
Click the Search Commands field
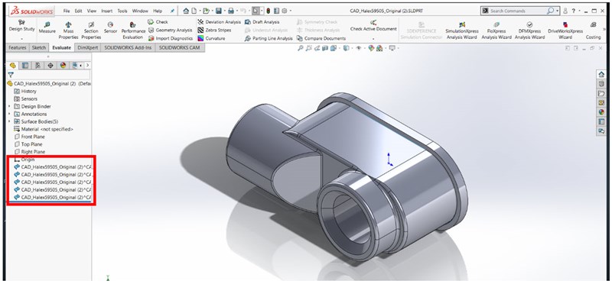pyautogui.click(x=518, y=11)
